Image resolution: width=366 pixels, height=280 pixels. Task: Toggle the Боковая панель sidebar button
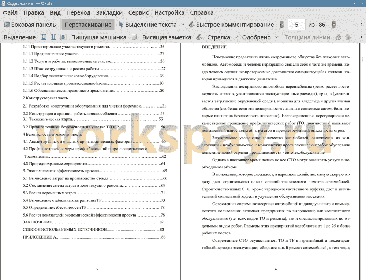(30, 25)
